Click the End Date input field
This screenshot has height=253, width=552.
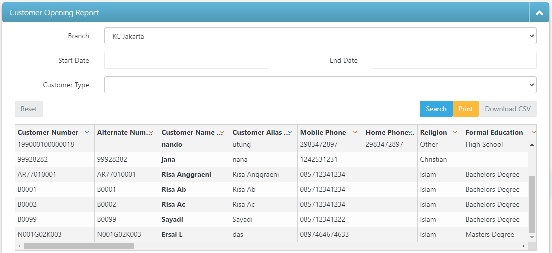coord(454,60)
